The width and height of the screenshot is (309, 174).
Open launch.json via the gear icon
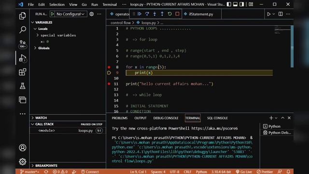(91, 14)
